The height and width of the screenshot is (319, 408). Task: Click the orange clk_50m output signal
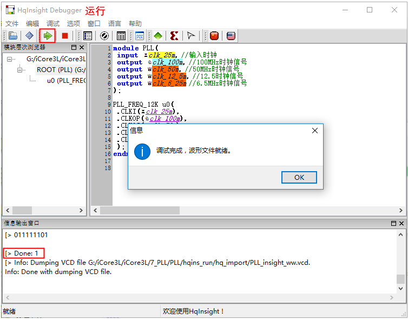tap(166, 69)
